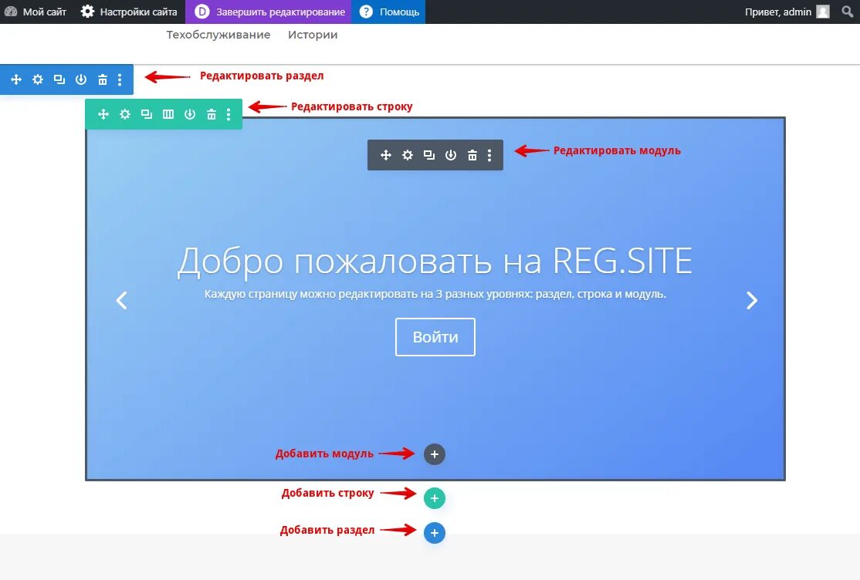Open Мой сайт admin bar menu
The height and width of the screenshot is (580, 860).
(35, 12)
